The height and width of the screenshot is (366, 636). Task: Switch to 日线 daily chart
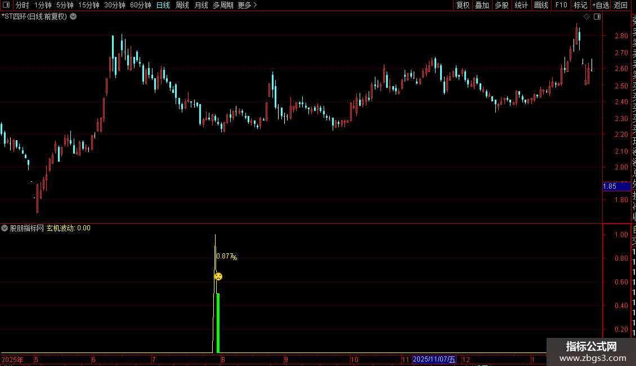(163, 5)
